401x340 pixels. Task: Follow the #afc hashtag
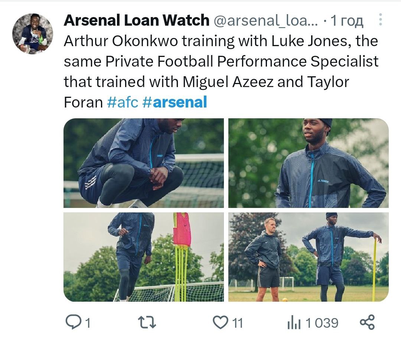tap(122, 102)
